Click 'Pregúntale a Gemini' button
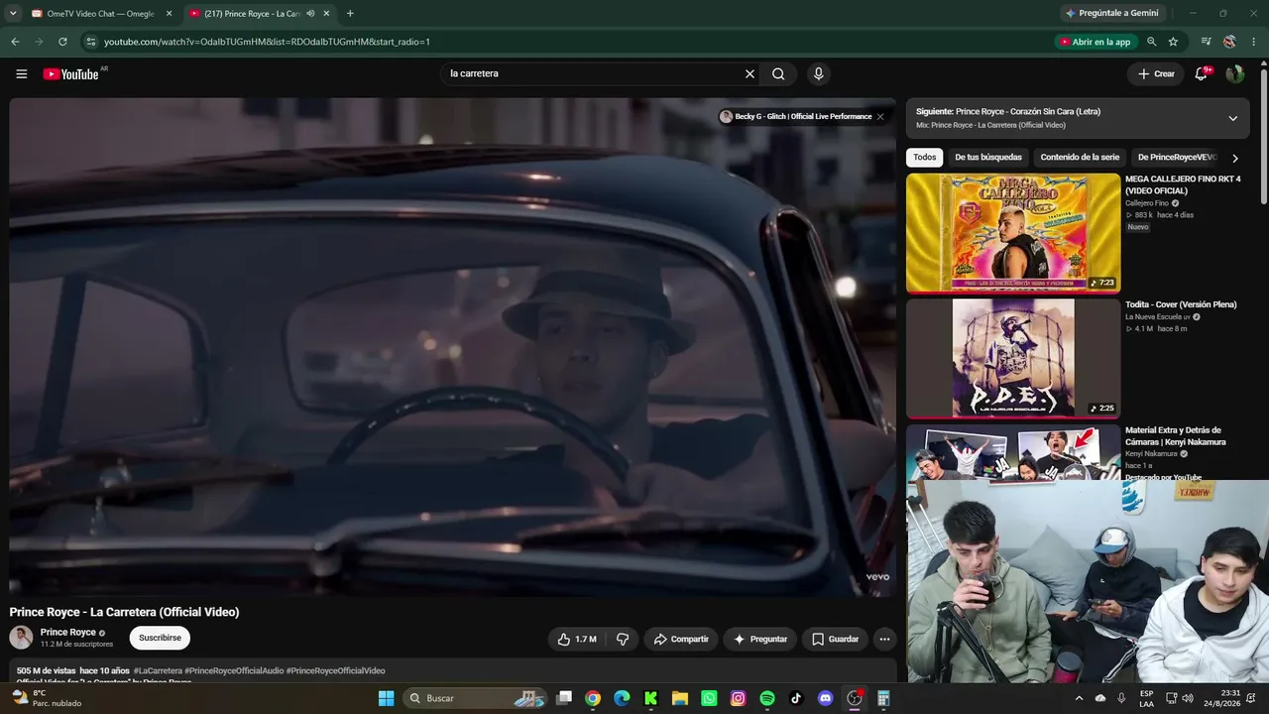The height and width of the screenshot is (714, 1269). [1111, 13]
